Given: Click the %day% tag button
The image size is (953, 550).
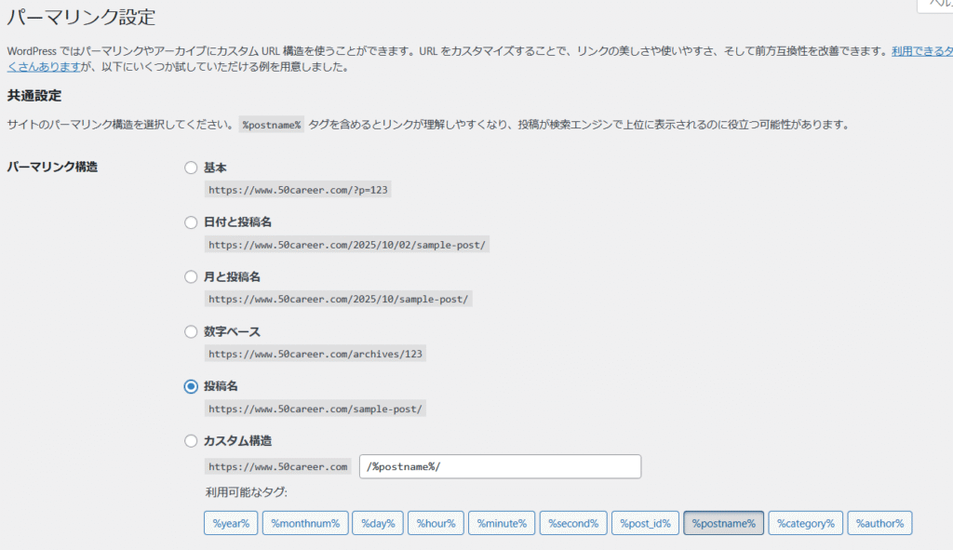Looking at the screenshot, I should click(378, 523).
